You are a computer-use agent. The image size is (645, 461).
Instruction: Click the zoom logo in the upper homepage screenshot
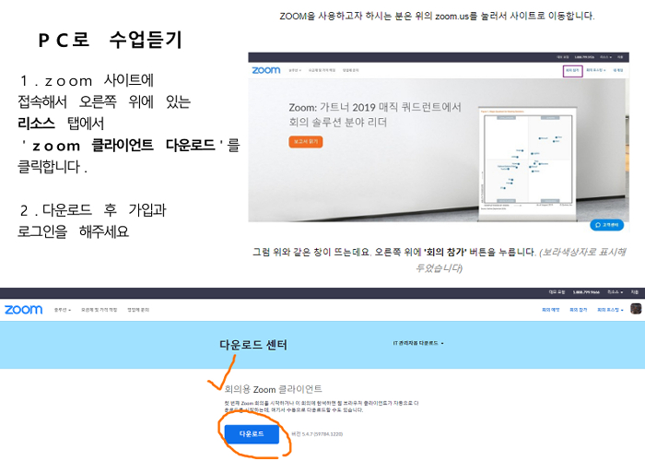[266, 70]
